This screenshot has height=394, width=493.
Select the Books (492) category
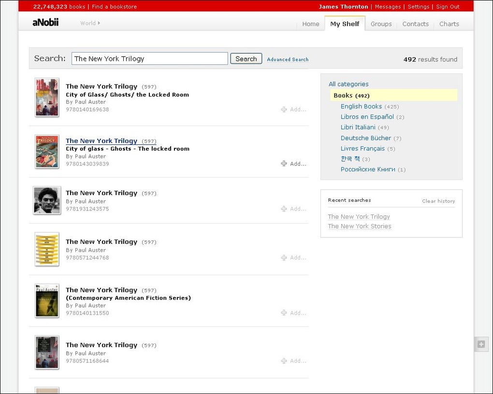tap(393, 95)
